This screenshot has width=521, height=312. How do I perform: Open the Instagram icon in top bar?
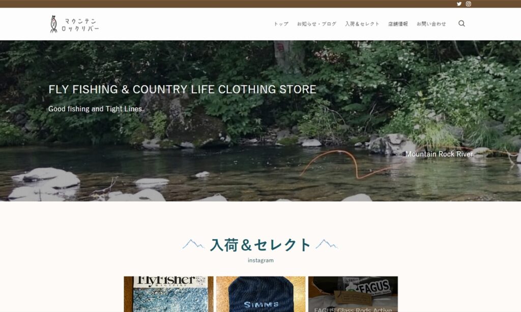click(468, 4)
